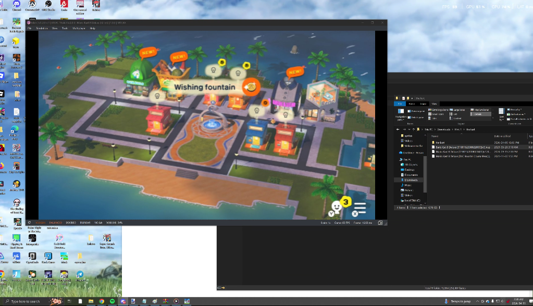Open the Help menu in the emulator
Viewport: 533px width, 306px height.
pyautogui.click(x=92, y=28)
